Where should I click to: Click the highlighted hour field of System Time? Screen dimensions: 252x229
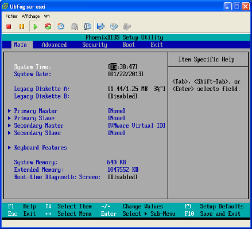click(113, 66)
